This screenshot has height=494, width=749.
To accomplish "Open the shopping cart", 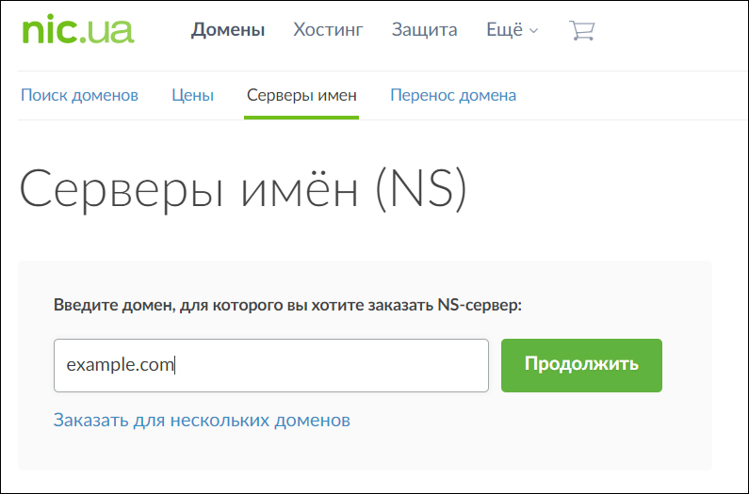I will [582, 30].
